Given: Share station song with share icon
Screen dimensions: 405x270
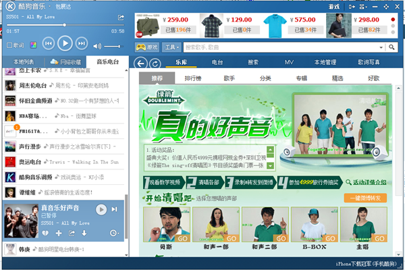Looking at the screenshot, I should tap(72, 234).
